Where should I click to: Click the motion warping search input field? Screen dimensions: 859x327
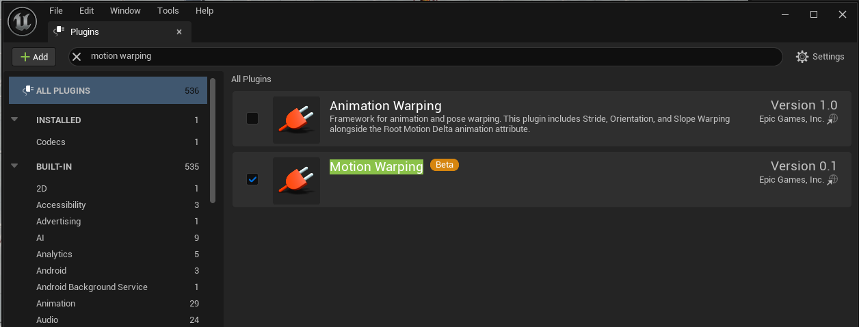pos(425,57)
